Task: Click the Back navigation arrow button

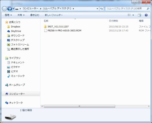Action: coord(4,9)
